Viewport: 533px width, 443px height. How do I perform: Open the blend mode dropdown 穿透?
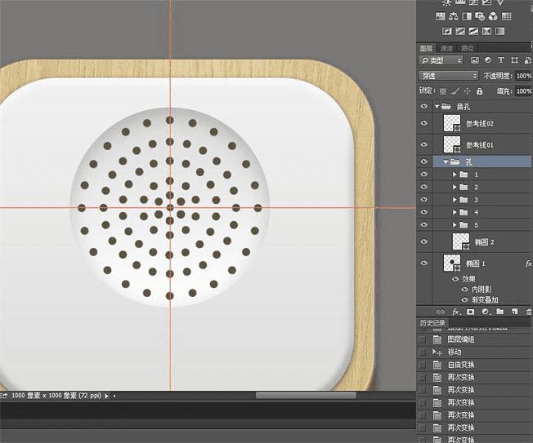pyautogui.click(x=447, y=76)
